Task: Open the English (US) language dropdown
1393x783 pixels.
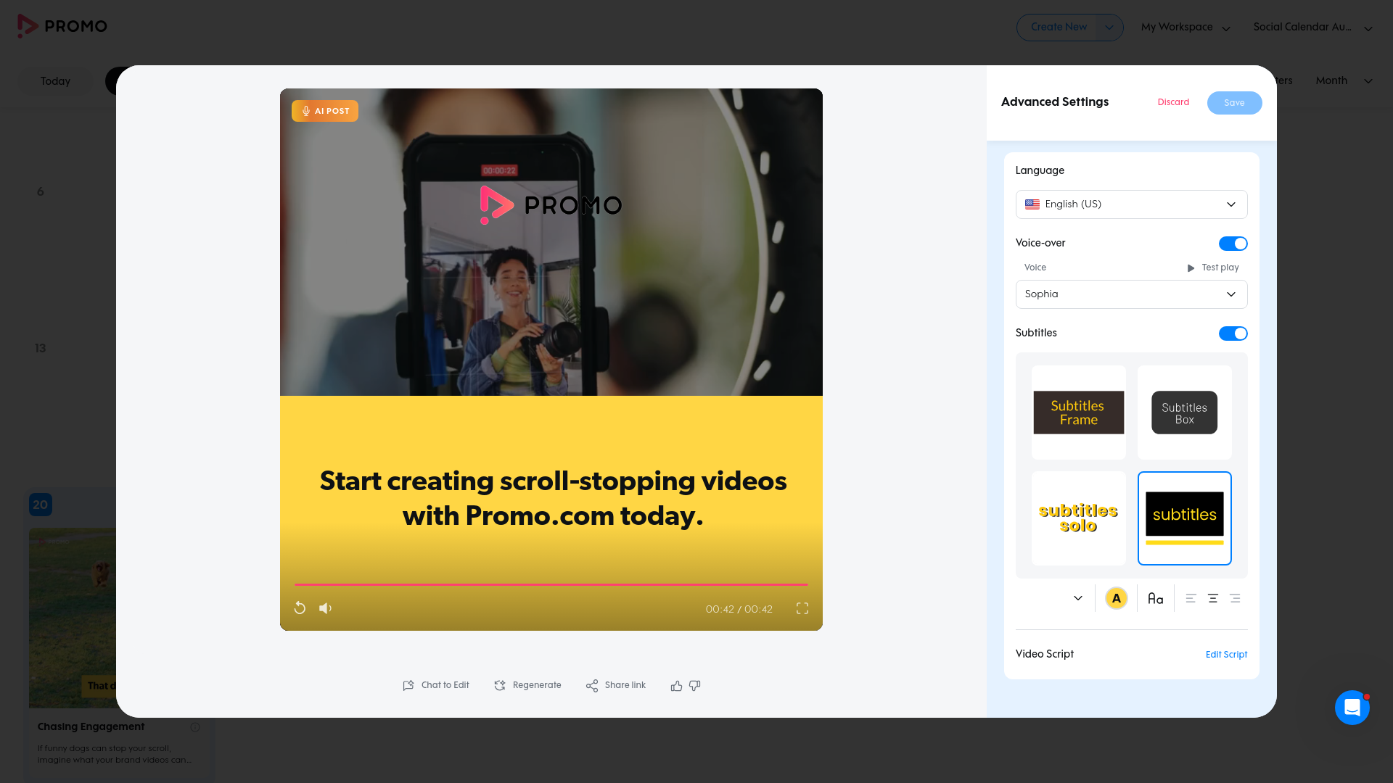Action: click(1131, 204)
